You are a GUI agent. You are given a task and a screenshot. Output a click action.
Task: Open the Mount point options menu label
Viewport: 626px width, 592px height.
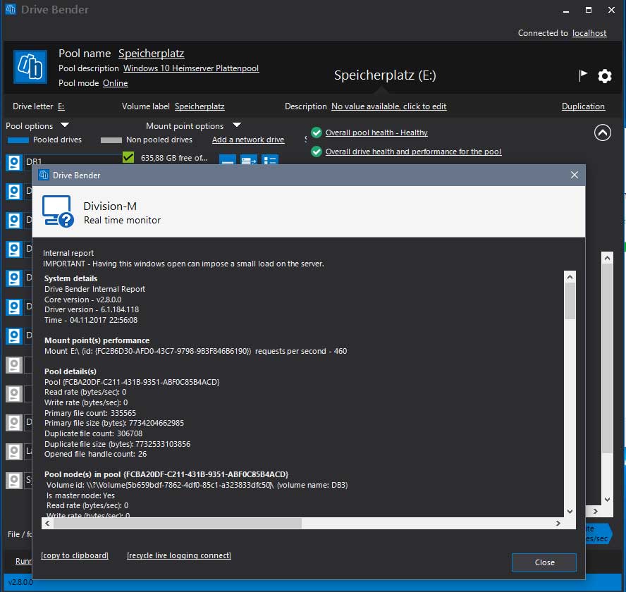[185, 126]
